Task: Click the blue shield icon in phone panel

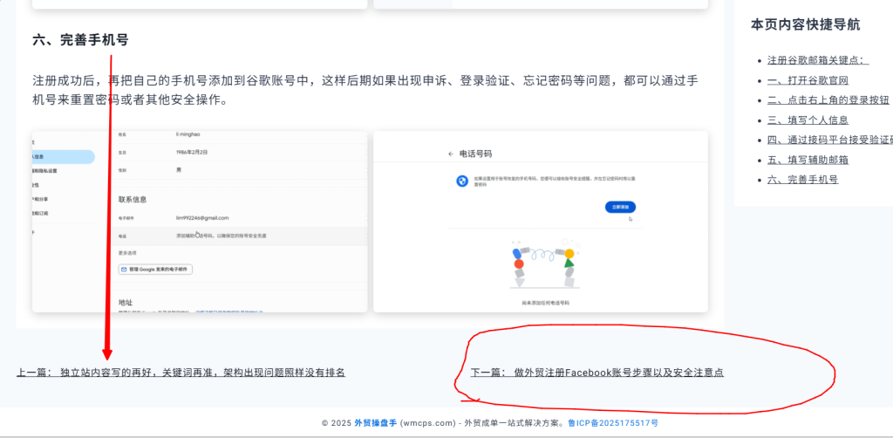Action: 462,181
